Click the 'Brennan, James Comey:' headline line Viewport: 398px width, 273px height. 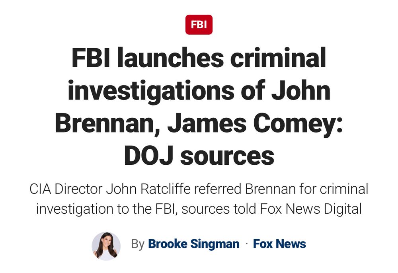[199, 124]
